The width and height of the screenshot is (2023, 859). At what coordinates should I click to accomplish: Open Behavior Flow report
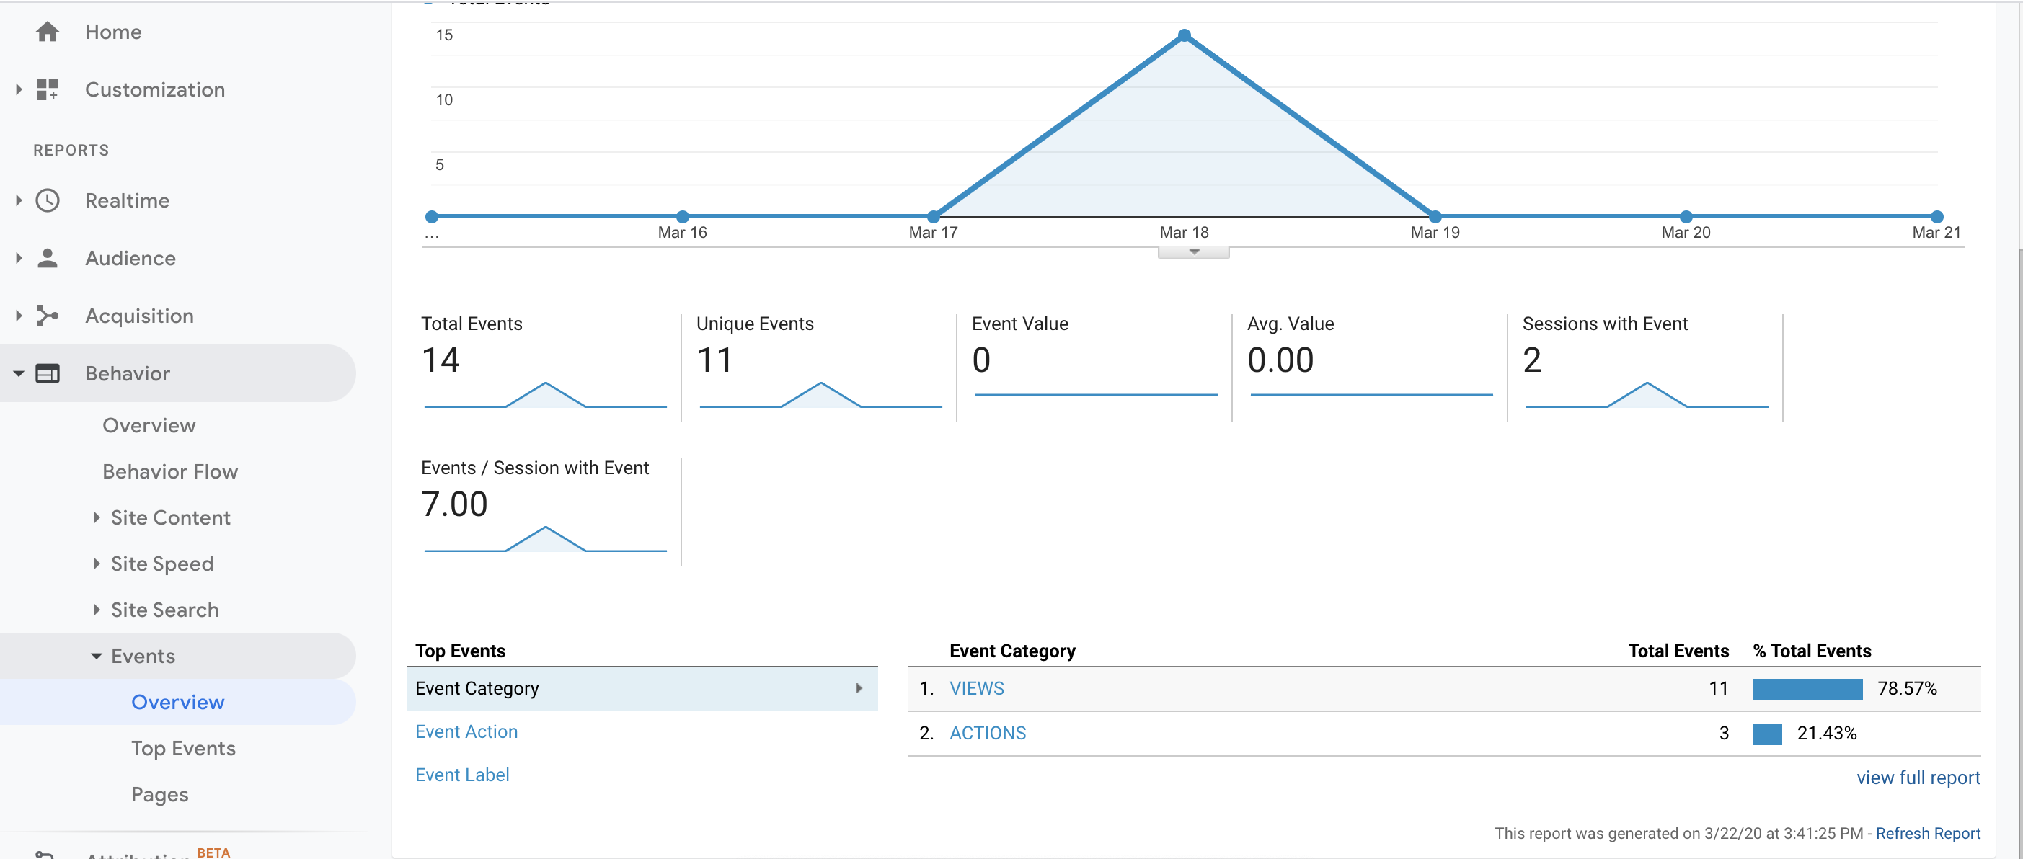[169, 471]
